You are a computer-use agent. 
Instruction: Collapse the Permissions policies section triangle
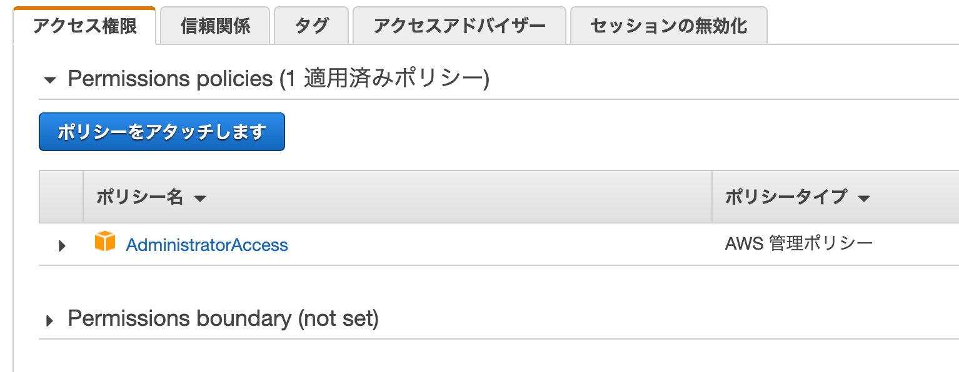tap(51, 81)
